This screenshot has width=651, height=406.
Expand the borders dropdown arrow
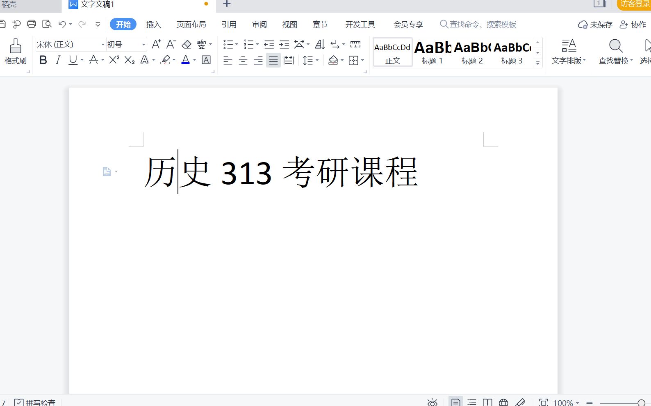pyautogui.click(x=363, y=61)
